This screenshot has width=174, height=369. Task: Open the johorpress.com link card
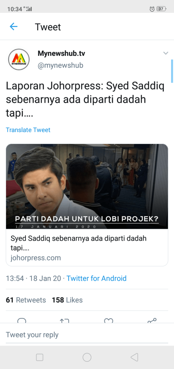pyautogui.click(x=87, y=247)
